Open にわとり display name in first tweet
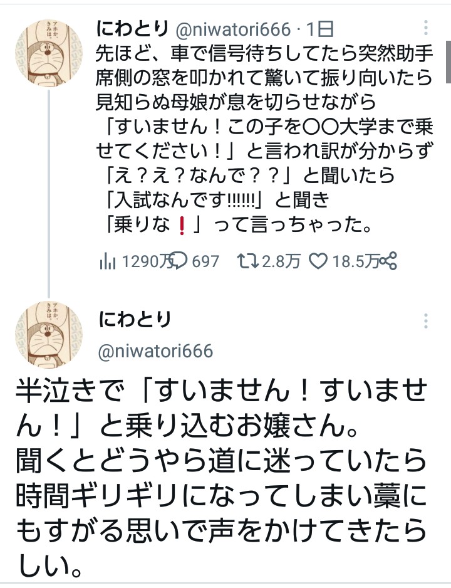This screenshot has width=451, height=588. (132, 29)
